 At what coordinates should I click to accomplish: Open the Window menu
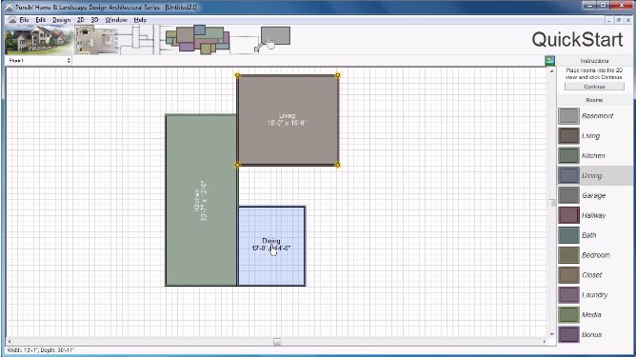pyautogui.click(x=116, y=19)
